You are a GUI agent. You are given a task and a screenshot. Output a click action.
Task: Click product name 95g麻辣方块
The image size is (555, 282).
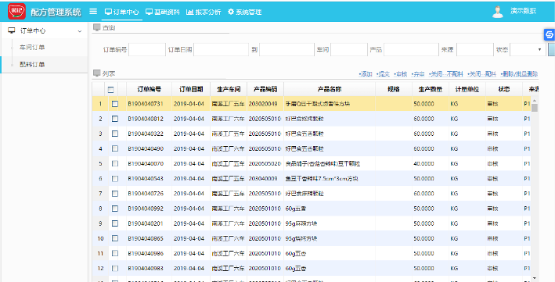[x=301, y=223]
